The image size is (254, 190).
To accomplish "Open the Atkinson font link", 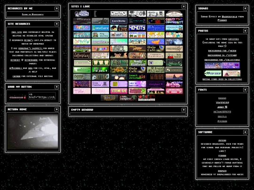I will pyautogui.click(x=222, y=121).
